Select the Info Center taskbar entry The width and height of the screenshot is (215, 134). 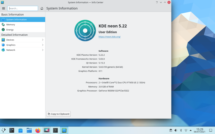click(x=64, y=130)
